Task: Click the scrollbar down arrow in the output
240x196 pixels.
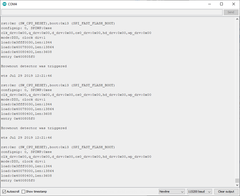Action: click(237, 185)
